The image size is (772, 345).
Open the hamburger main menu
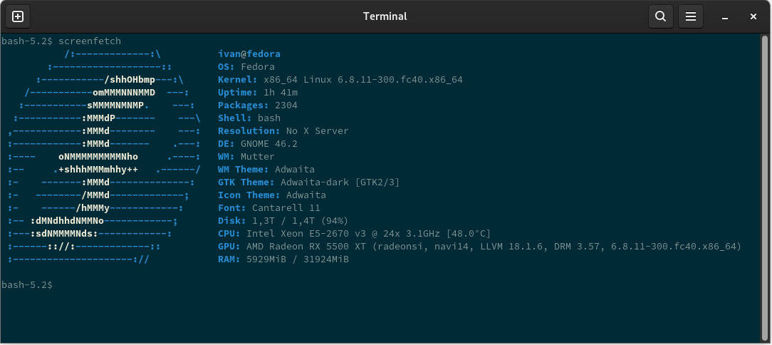pyautogui.click(x=690, y=17)
